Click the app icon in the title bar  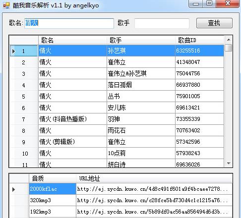click(x=6, y=5)
